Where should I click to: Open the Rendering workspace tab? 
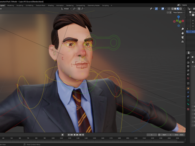70,5
